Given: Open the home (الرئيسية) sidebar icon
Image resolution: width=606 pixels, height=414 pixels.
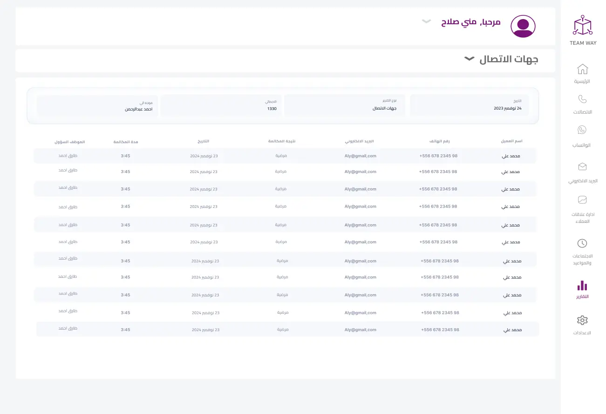Looking at the screenshot, I should 582,69.
